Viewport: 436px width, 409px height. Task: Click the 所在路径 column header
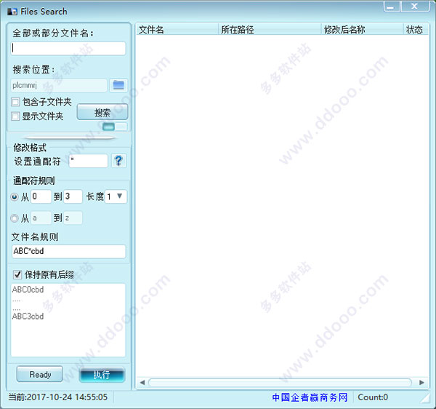(x=270, y=30)
